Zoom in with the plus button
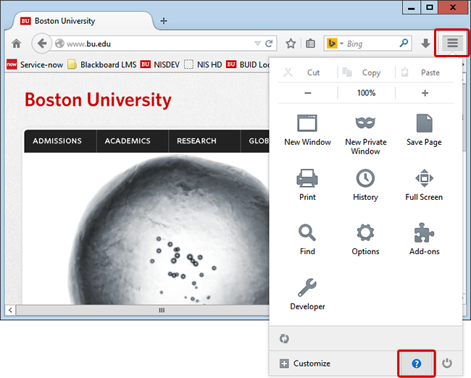Image resolution: width=471 pixels, height=378 pixels. (x=425, y=93)
